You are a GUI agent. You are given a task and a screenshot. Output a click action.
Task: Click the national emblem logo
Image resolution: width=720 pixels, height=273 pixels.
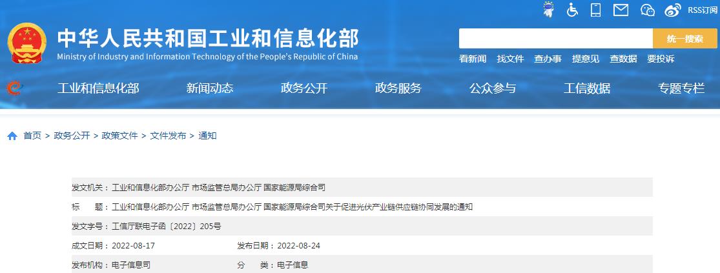coord(26,43)
